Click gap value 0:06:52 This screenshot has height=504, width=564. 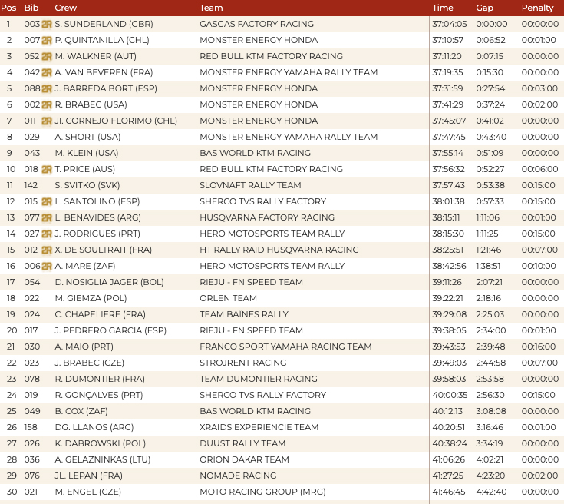coord(490,40)
